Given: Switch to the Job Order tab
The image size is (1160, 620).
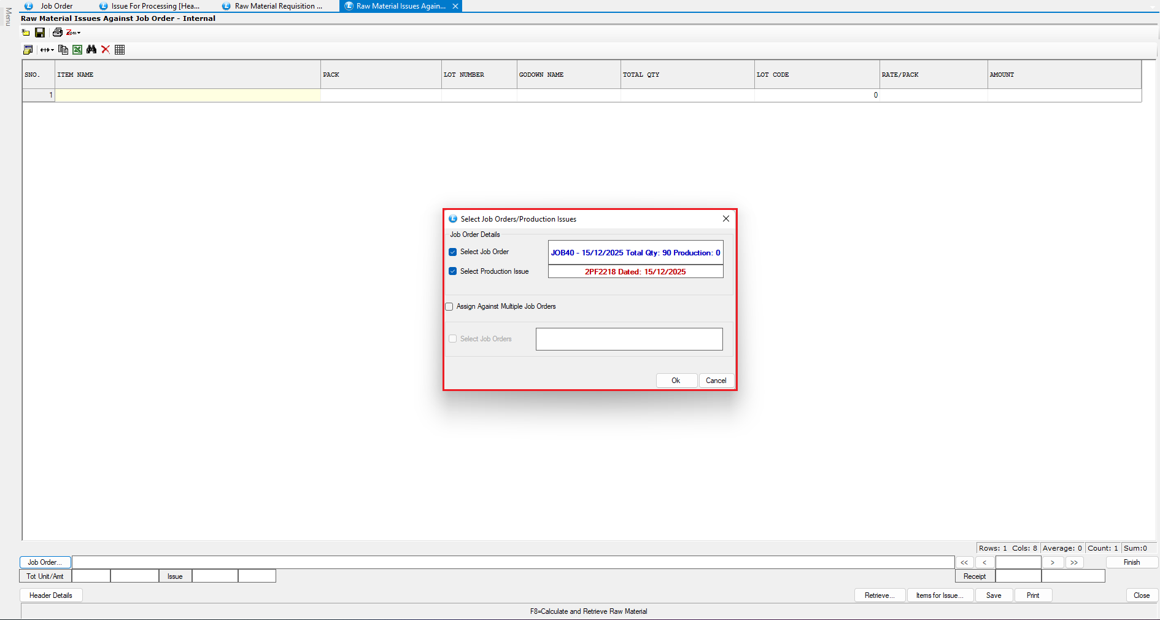Looking at the screenshot, I should pos(56,6).
